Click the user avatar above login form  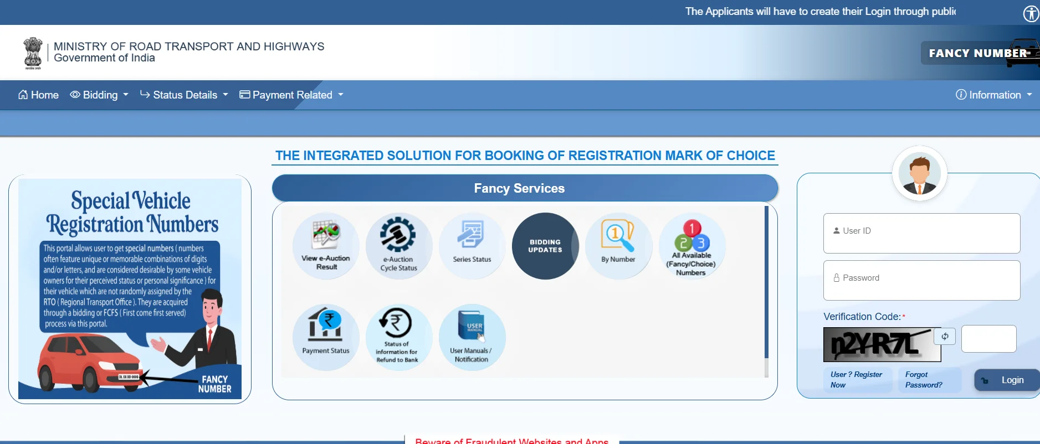pyautogui.click(x=920, y=173)
